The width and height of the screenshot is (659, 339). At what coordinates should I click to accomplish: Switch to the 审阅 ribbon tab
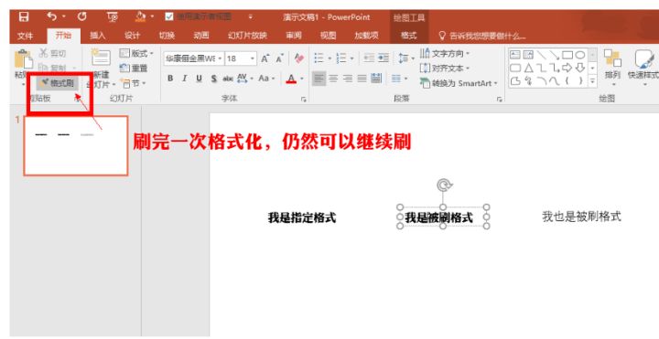(x=294, y=36)
